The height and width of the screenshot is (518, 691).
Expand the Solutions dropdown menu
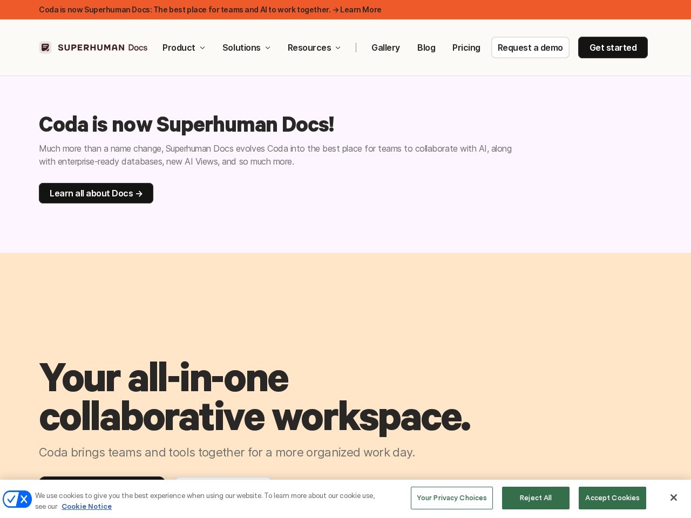[x=247, y=47]
